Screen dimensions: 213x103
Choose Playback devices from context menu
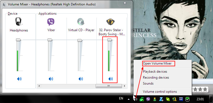[155, 72]
